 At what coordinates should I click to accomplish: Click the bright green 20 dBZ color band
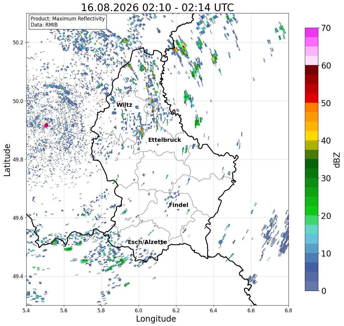point(312,211)
